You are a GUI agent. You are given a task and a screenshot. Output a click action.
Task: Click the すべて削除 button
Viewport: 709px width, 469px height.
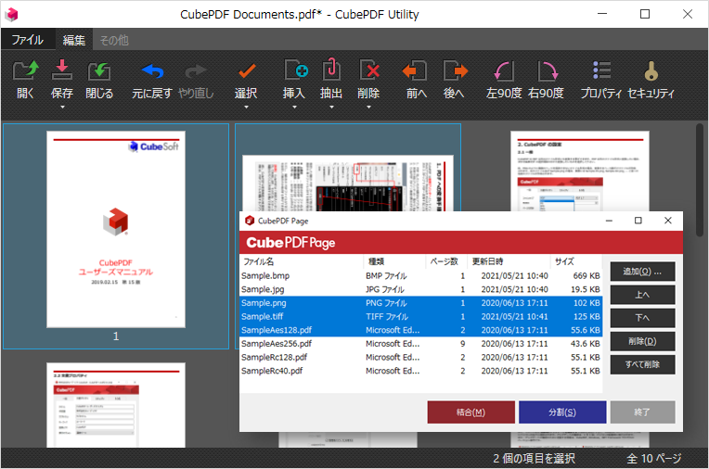[642, 364]
